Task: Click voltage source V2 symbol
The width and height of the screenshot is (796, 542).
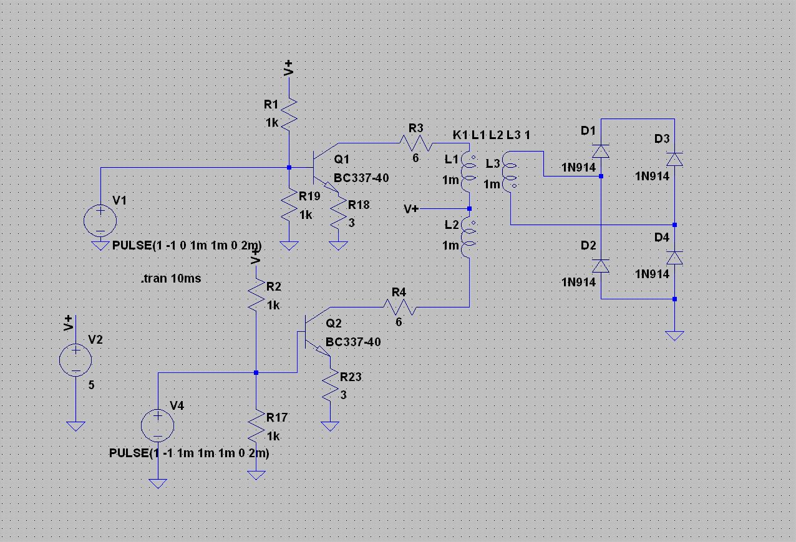Action: point(75,360)
